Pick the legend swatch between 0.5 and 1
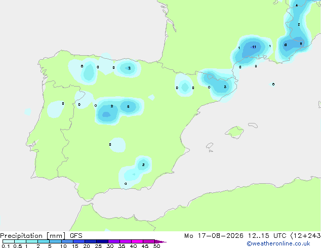 (20, 241)
